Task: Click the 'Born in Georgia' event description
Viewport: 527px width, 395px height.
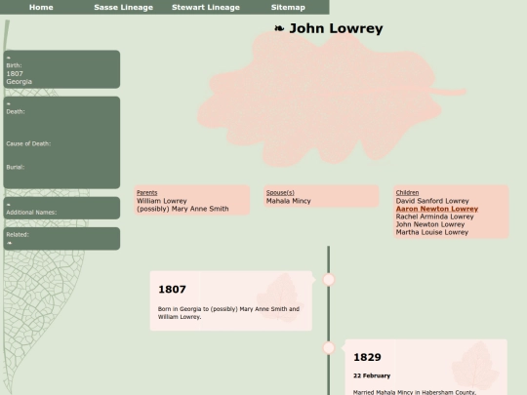Action: coord(228,313)
